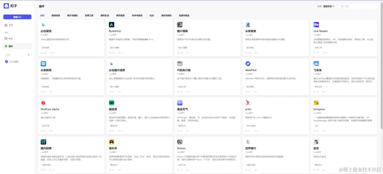Select the 全部 category tab
Image resolution: width=383 pixels, height=174 pixels.
pyautogui.click(x=42, y=16)
